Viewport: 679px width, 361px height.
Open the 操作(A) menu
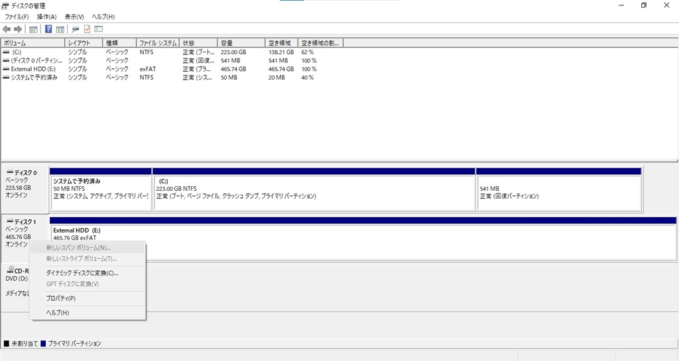click(46, 17)
